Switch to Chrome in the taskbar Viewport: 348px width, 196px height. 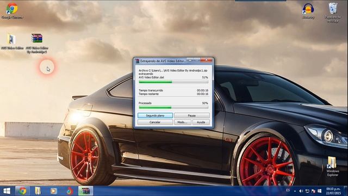(22, 191)
